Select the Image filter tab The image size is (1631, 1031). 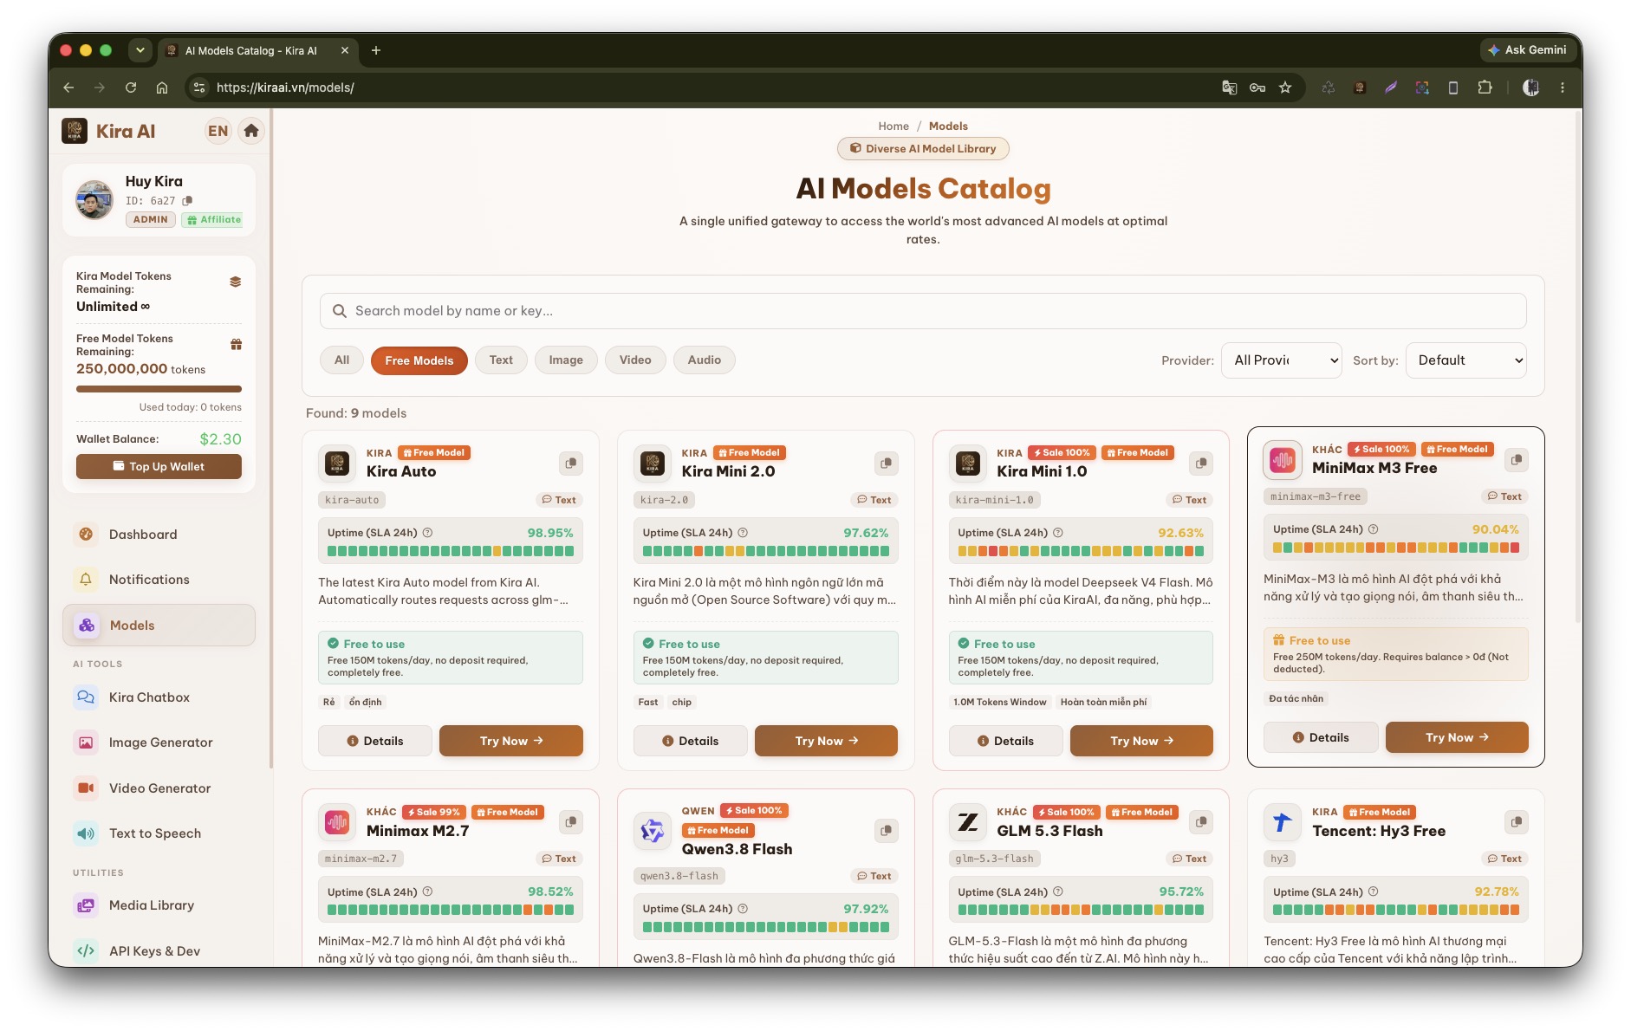566,360
